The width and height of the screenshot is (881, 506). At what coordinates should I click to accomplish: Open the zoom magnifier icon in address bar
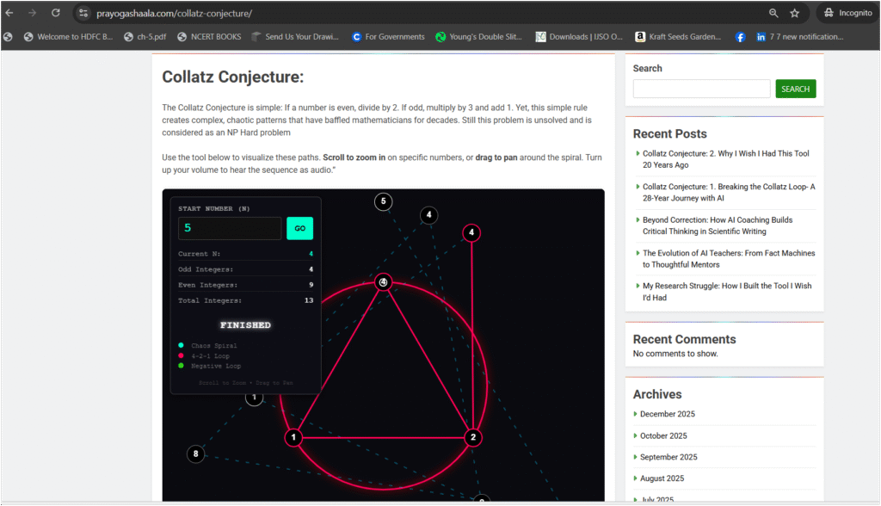(x=773, y=13)
